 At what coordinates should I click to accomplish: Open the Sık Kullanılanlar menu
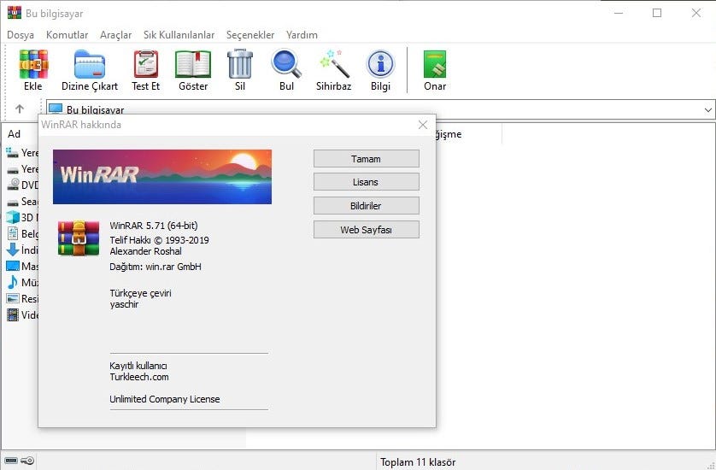[x=179, y=35]
